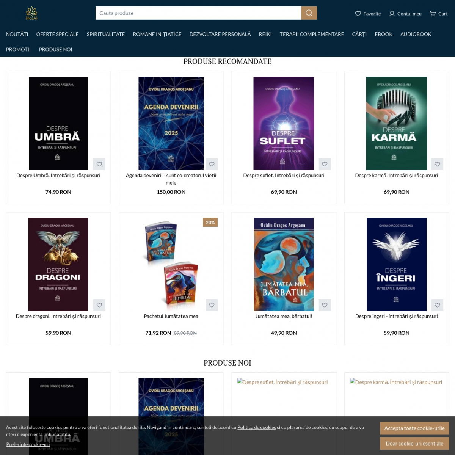Click PRODUSE NOI section heading
The width and height of the screenshot is (455, 455).
(x=227, y=363)
